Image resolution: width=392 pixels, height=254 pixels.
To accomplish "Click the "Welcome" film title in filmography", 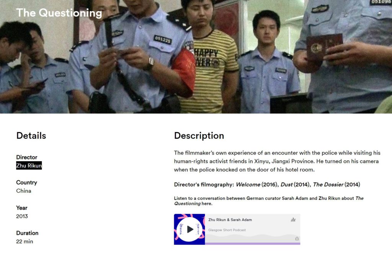I will (x=248, y=184).
